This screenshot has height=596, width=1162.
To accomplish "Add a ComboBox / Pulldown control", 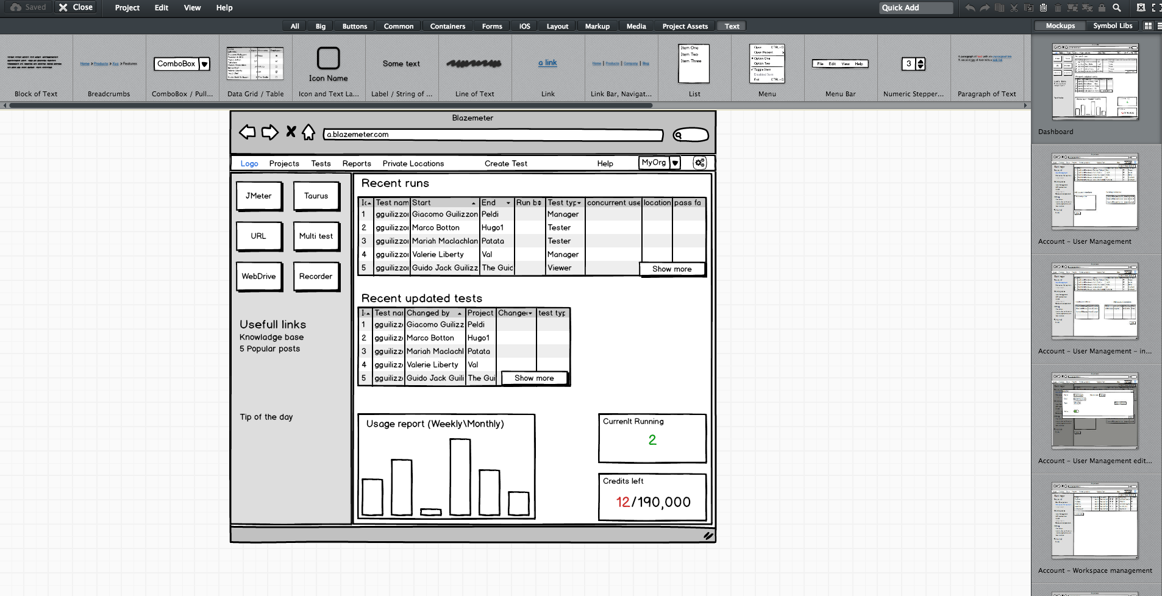I will tap(182, 68).
